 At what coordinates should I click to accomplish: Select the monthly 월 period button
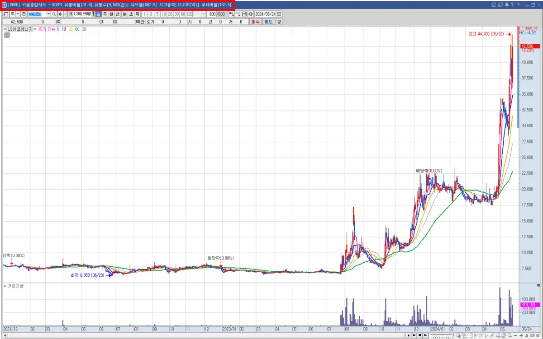[111, 14]
